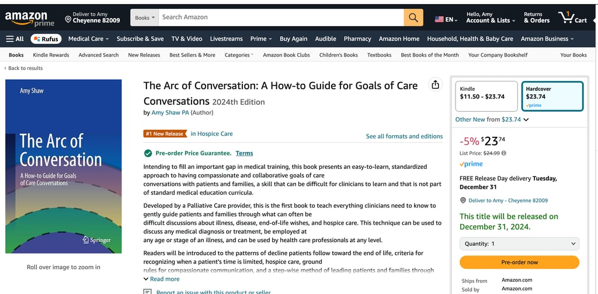
Task: Go to Children's Books
Action: click(x=339, y=55)
